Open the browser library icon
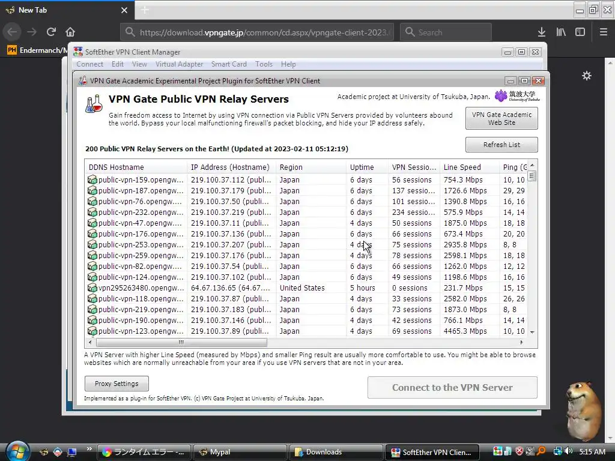The height and width of the screenshot is (461, 615). (561, 32)
